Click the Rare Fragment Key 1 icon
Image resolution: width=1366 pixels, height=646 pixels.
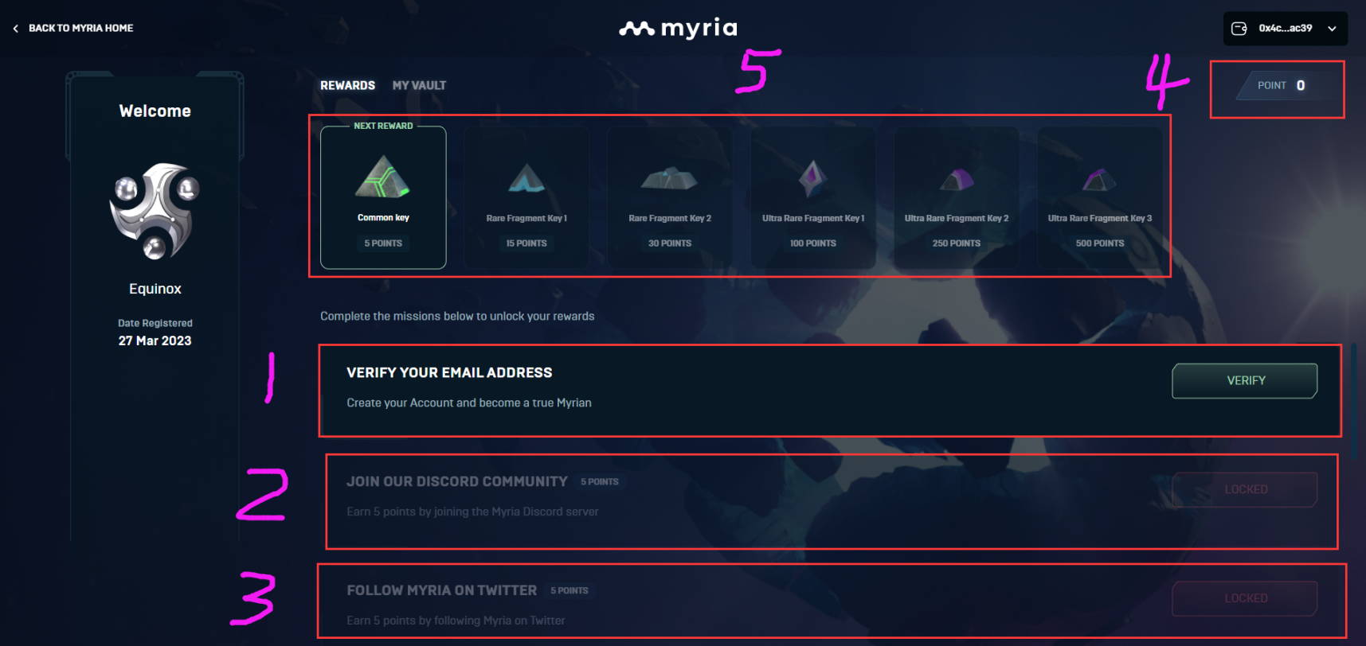526,178
